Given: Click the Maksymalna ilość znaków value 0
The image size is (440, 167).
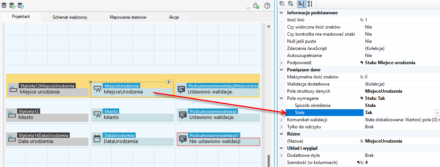Looking at the screenshot, I should click(x=367, y=77).
